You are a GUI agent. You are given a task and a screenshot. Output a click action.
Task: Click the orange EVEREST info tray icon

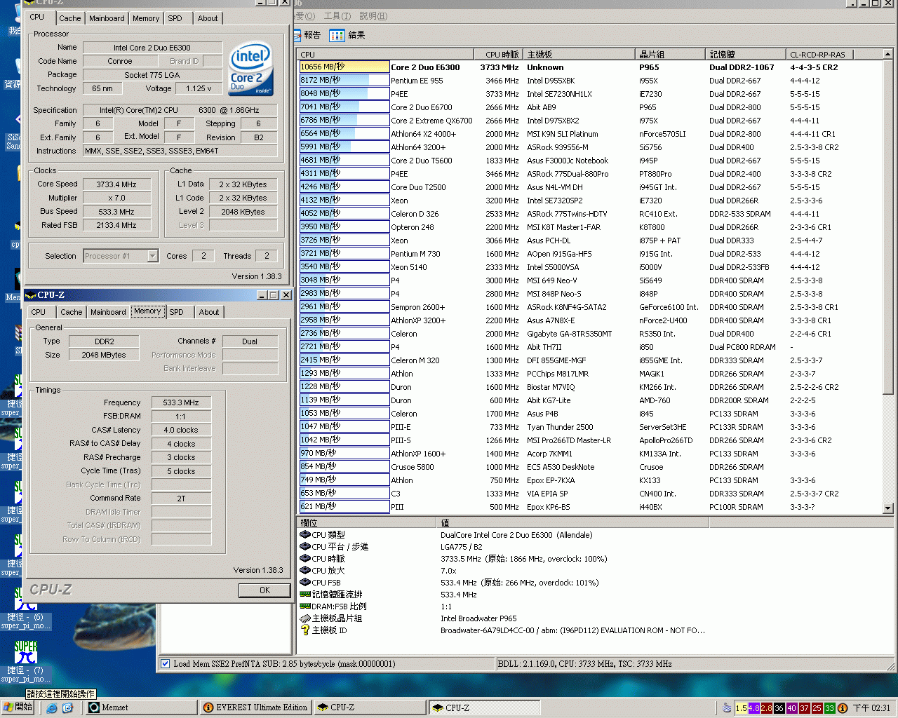coord(843,708)
